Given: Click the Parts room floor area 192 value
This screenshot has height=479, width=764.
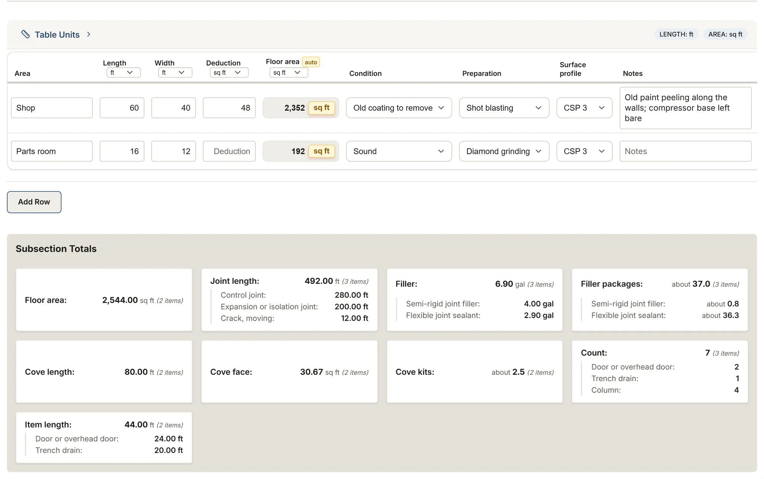Looking at the screenshot, I should point(298,152).
